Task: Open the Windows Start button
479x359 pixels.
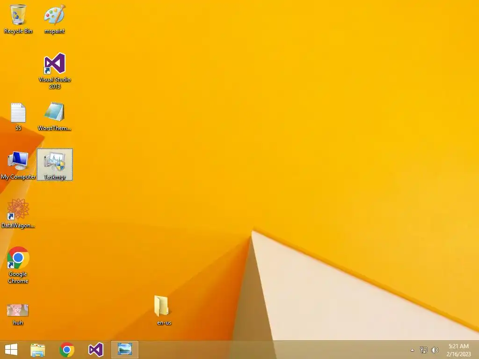Action: pyautogui.click(x=11, y=350)
